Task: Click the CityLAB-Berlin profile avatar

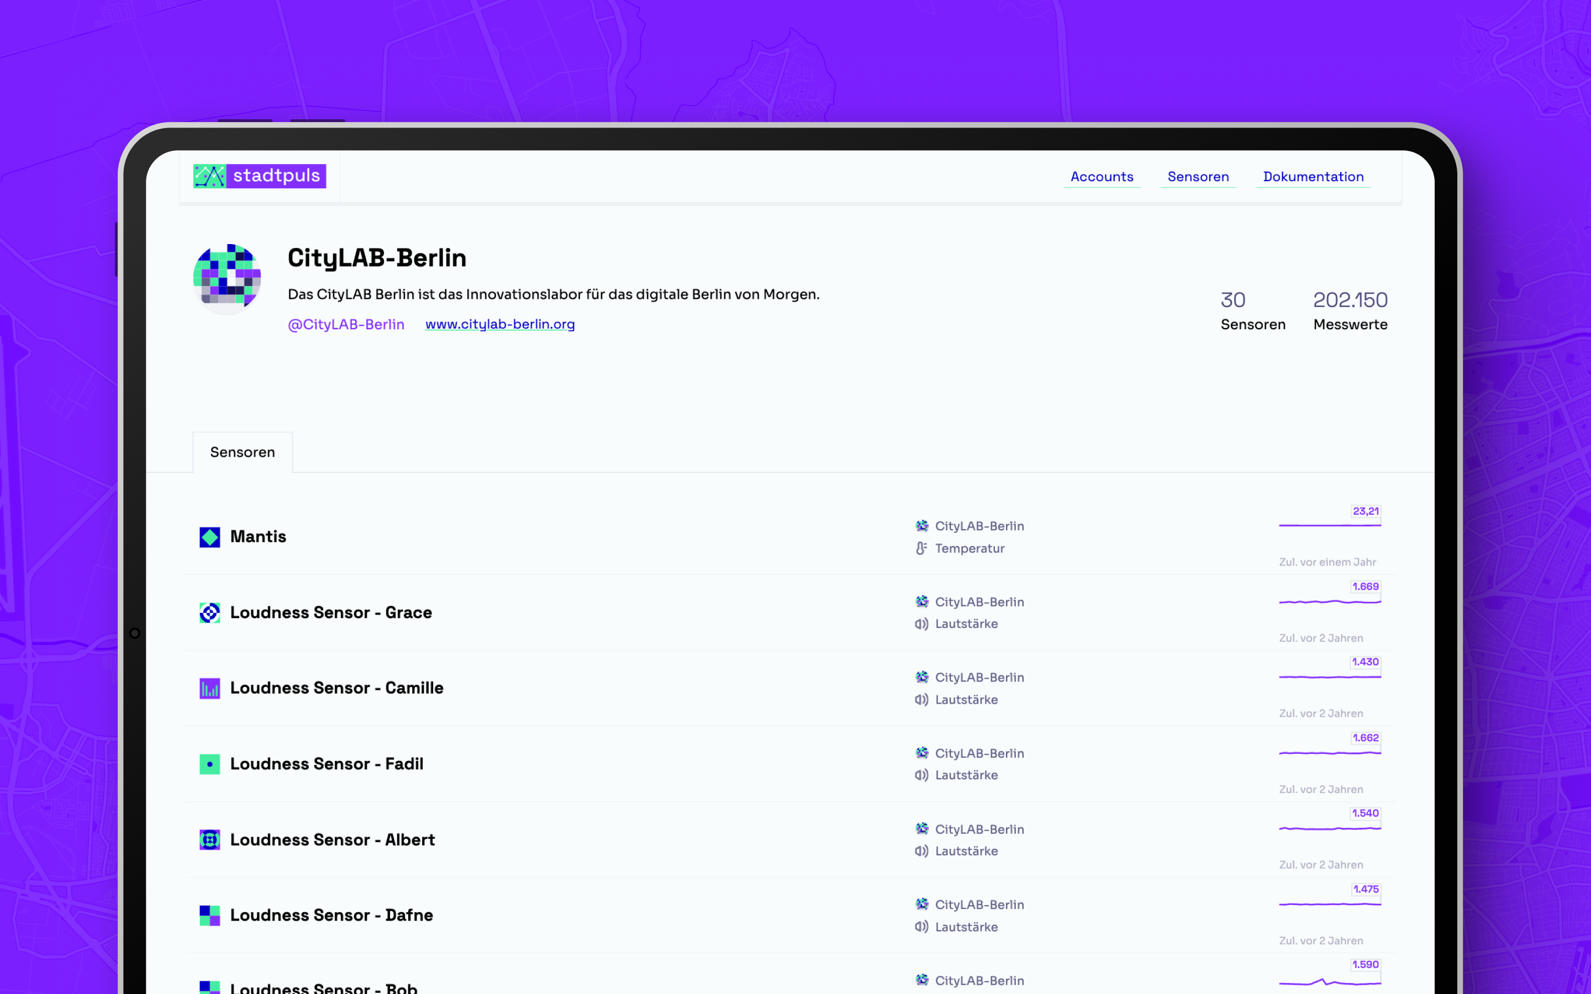Action: click(x=227, y=278)
